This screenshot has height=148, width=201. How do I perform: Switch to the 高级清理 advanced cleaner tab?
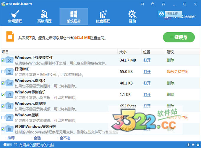click(44, 17)
